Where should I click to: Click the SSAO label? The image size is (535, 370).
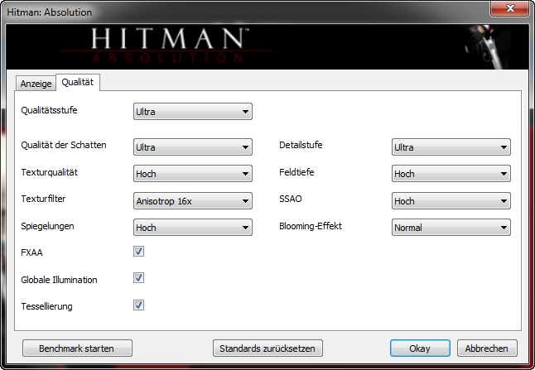[x=291, y=199]
